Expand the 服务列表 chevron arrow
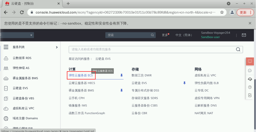This screenshot has width=256, height=132. pyautogui.click(x=57, y=47)
